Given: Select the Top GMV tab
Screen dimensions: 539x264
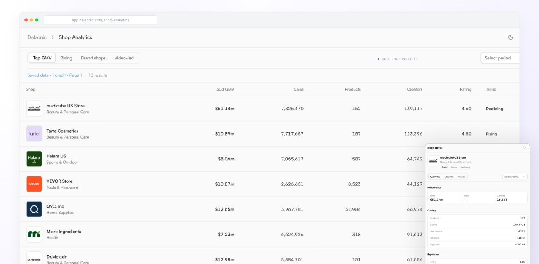Looking at the screenshot, I should 42,58.
